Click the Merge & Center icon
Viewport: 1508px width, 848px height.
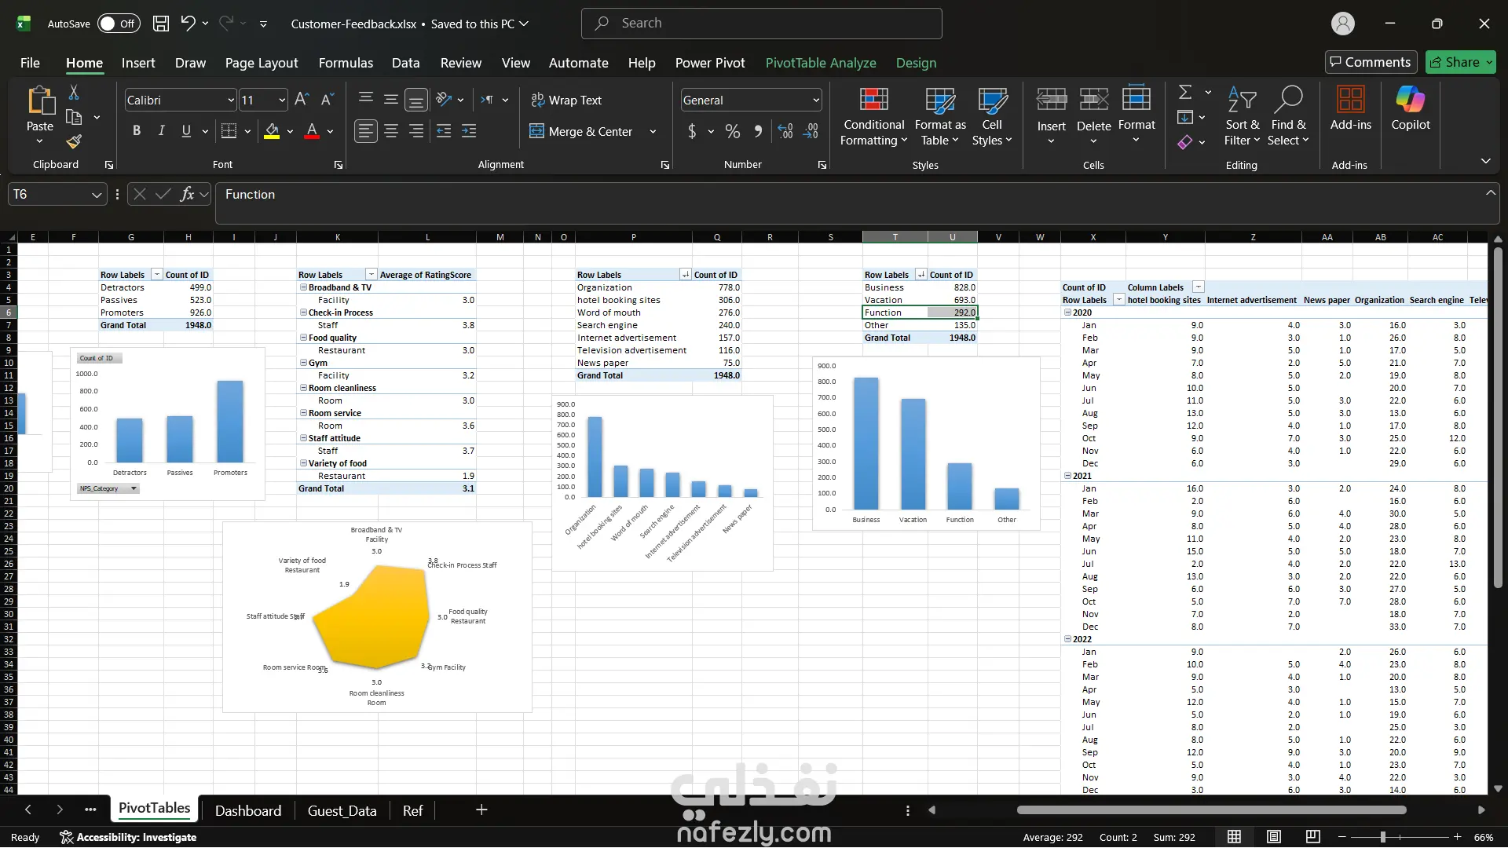(536, 131)
